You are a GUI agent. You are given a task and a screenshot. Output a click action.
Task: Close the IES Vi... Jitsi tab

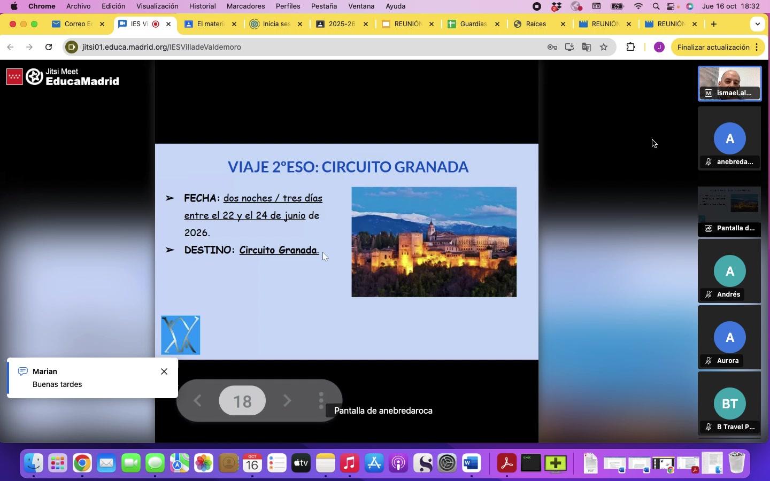click(x=168, y=24)
